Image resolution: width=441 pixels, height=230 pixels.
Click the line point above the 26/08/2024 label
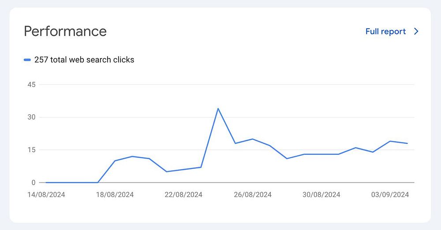tap(252, 139)
